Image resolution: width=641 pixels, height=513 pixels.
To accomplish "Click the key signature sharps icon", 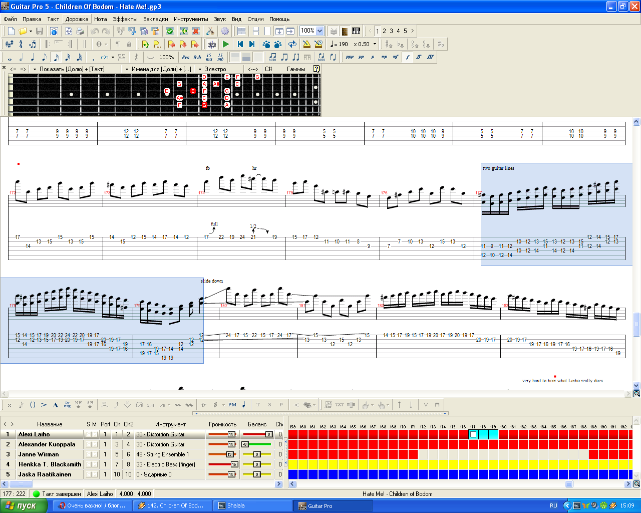I will [9, 44].
